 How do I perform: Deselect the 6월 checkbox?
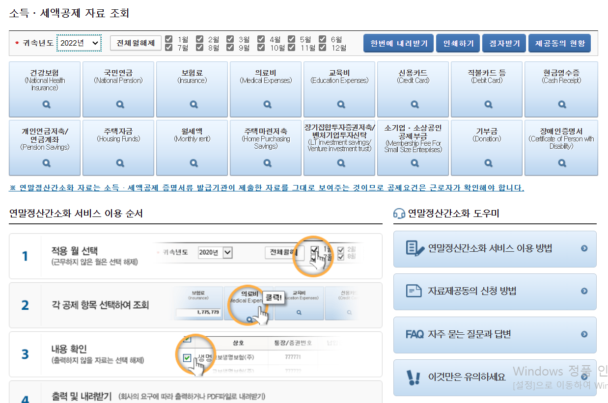pyautogui.click(x=322, y=39)
